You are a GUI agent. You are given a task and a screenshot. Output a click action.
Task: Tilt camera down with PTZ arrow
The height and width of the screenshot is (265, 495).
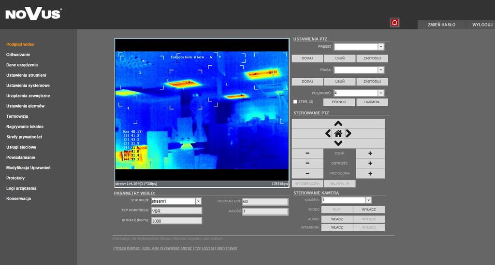tap(338, 143)
